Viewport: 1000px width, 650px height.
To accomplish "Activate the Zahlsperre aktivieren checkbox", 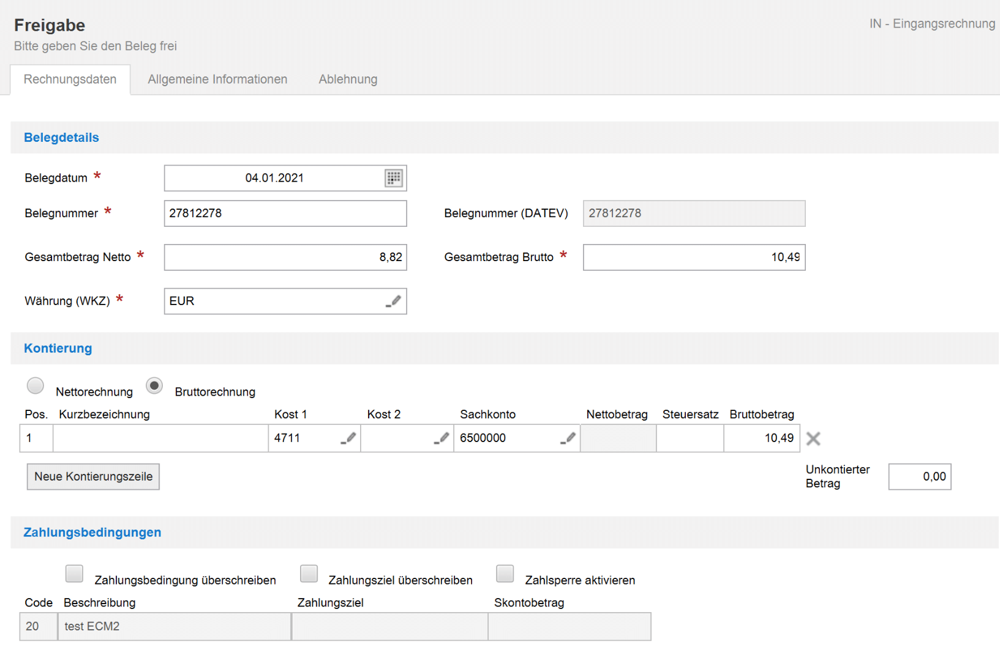I will (x=505, y=574).
